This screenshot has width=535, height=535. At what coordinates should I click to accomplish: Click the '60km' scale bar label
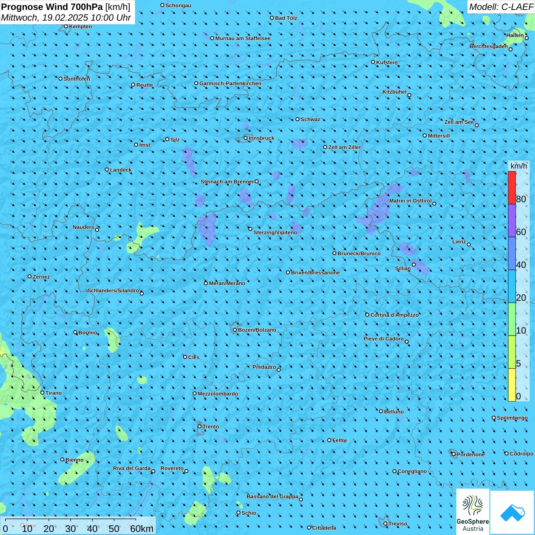tap(142, 529)
